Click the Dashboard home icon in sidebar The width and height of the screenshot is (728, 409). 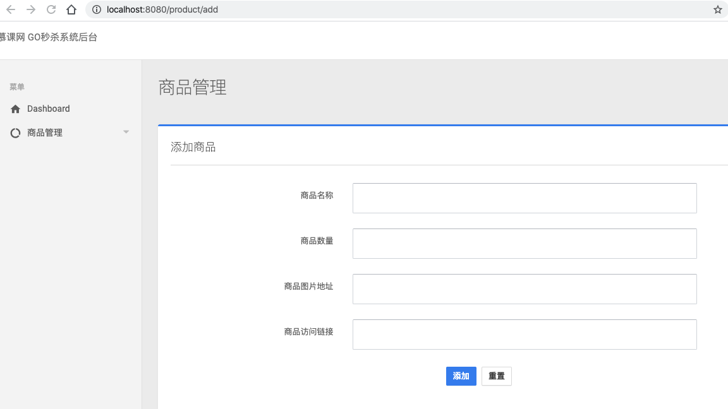[x=15, y=109]
